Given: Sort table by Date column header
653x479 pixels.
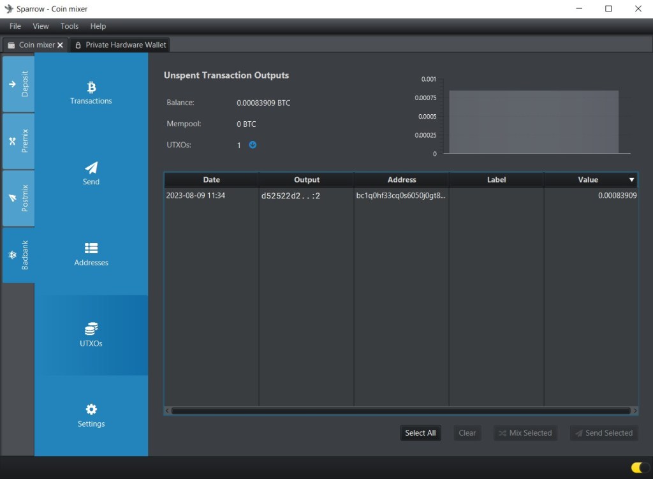Looking at the screenshot, I should (x=211, y=180).
